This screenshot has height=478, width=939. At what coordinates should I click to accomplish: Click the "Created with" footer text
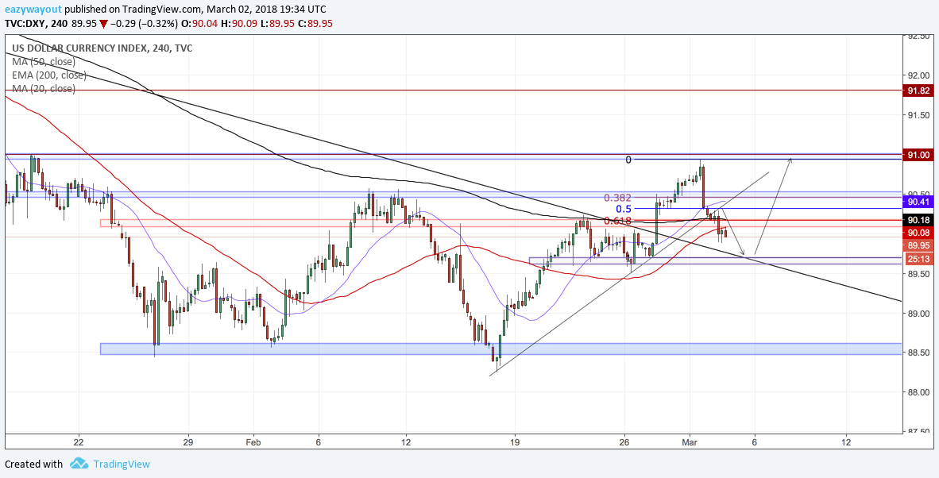pos(33,465)
